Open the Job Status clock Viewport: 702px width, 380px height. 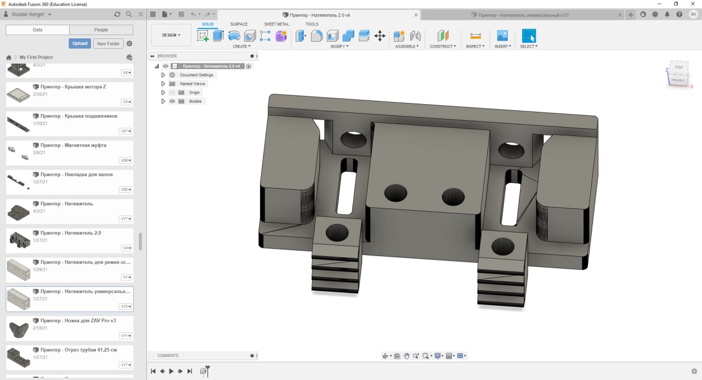655,15
